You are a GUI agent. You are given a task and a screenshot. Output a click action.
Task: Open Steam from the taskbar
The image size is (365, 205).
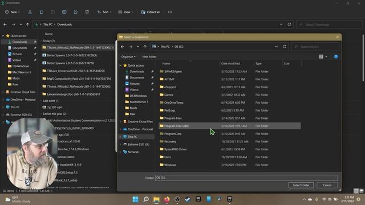(188, 199)
